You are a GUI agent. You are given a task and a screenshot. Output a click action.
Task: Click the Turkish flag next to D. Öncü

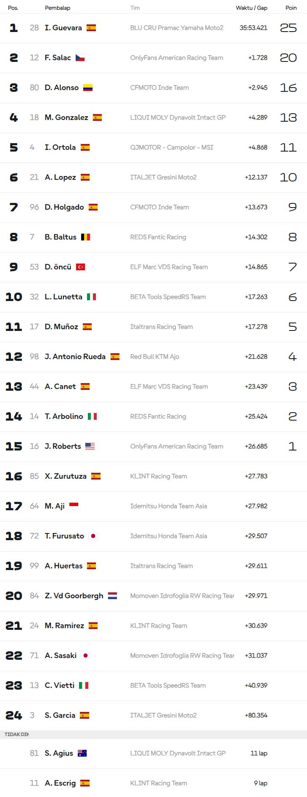[80, 267]
